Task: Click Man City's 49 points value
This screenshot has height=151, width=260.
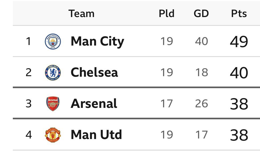Action: tap(239, 42)
